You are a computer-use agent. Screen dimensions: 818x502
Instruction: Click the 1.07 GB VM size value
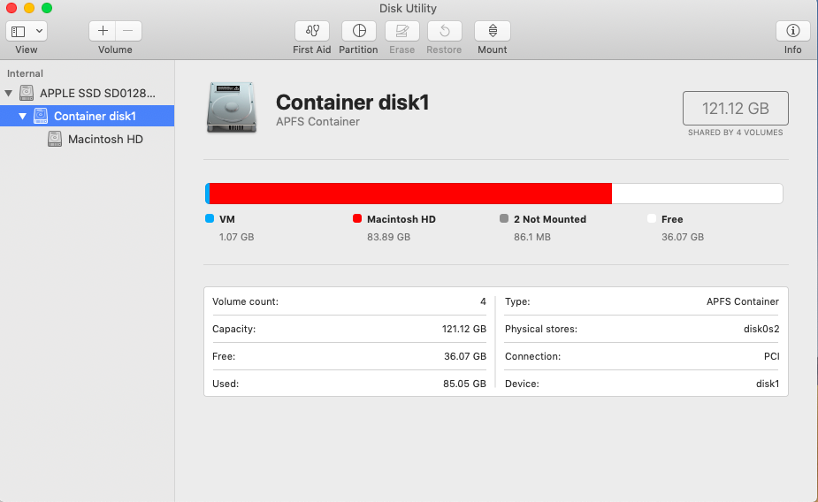coord(236,237)
